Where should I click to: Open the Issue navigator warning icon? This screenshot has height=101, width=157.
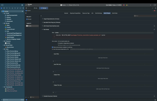pyautogui.click(x=12, y=8)
